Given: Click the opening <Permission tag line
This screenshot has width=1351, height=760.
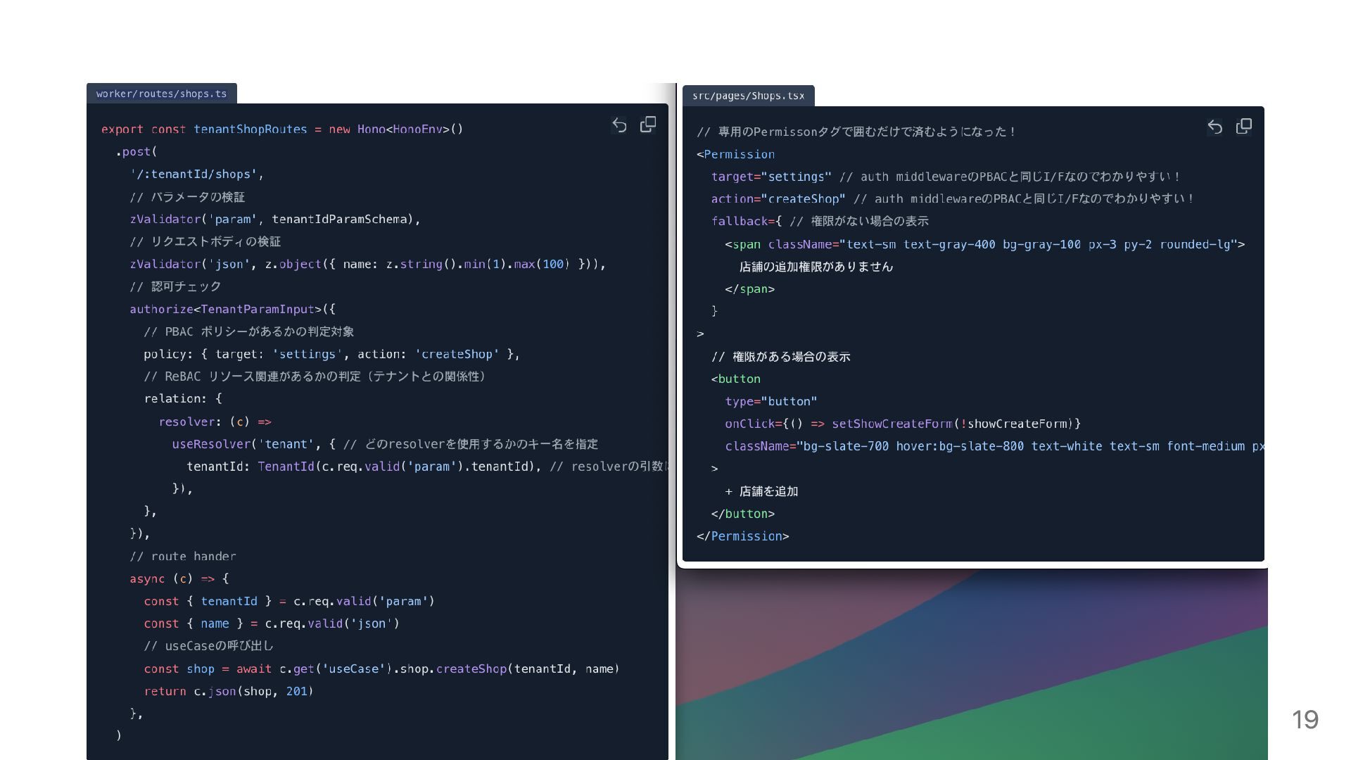Looking at the screenshot, I should [735, 154].
